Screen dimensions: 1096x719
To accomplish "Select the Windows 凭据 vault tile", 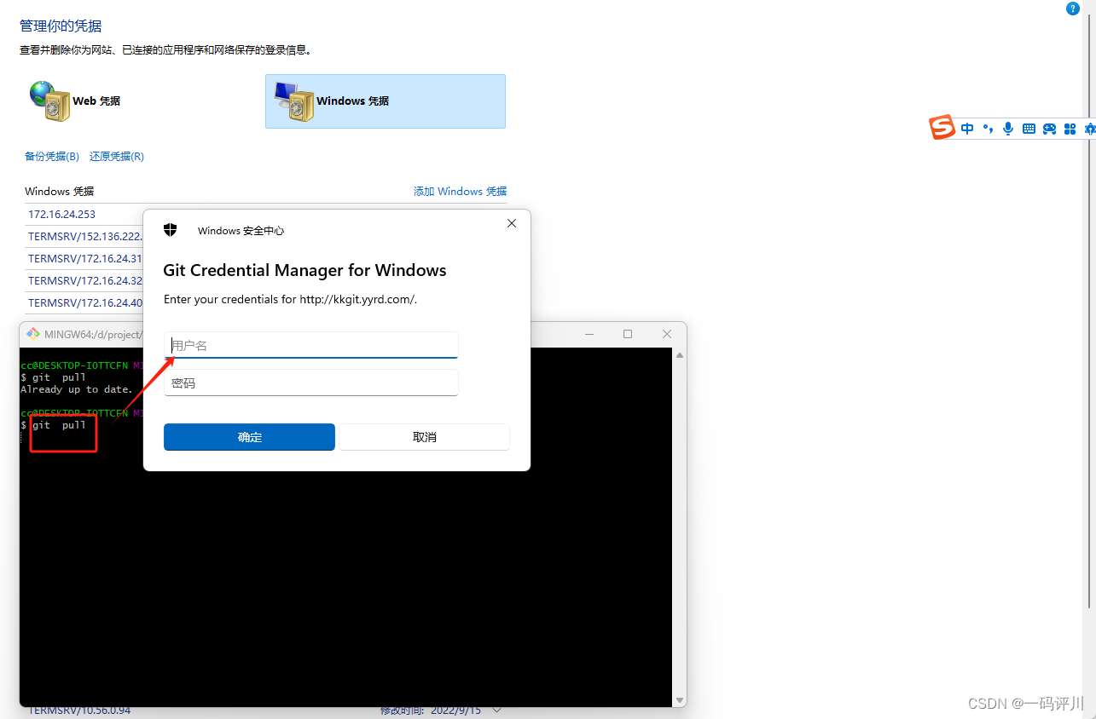I will [386, 101].
